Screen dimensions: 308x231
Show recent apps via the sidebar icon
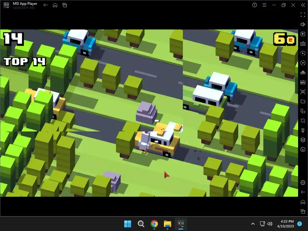click(x=303, y=211)
